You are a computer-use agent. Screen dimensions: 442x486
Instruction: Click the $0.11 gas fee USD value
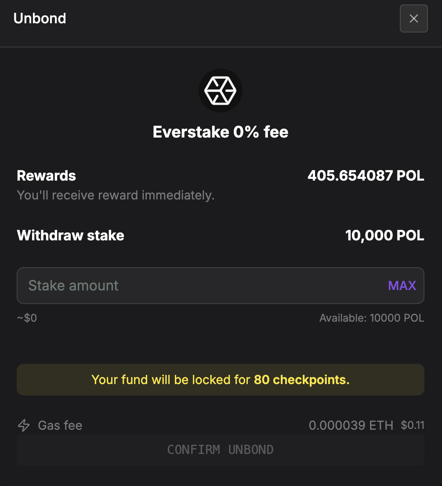pyautogui.click(x=412, y=425)
